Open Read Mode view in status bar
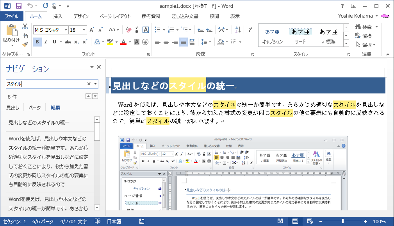The width and height of the screenshot is (394, 226). click(280, 221)
